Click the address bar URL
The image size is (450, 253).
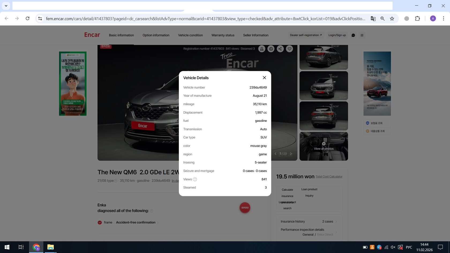click(x=205, y=18)
